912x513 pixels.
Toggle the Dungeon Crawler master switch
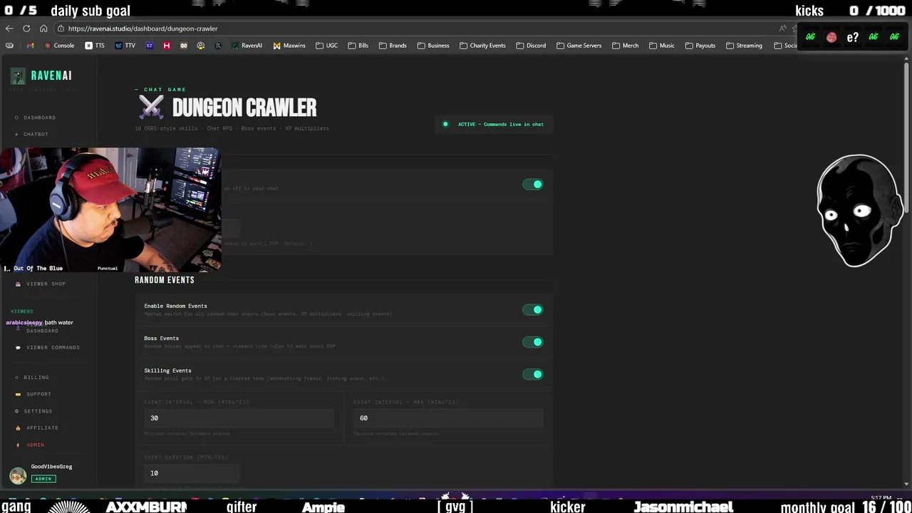(532, 185)
